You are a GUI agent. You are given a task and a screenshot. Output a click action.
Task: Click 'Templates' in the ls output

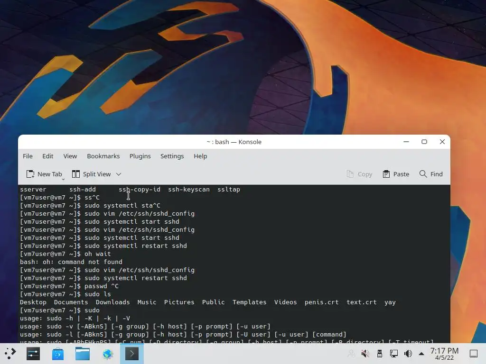250,302
